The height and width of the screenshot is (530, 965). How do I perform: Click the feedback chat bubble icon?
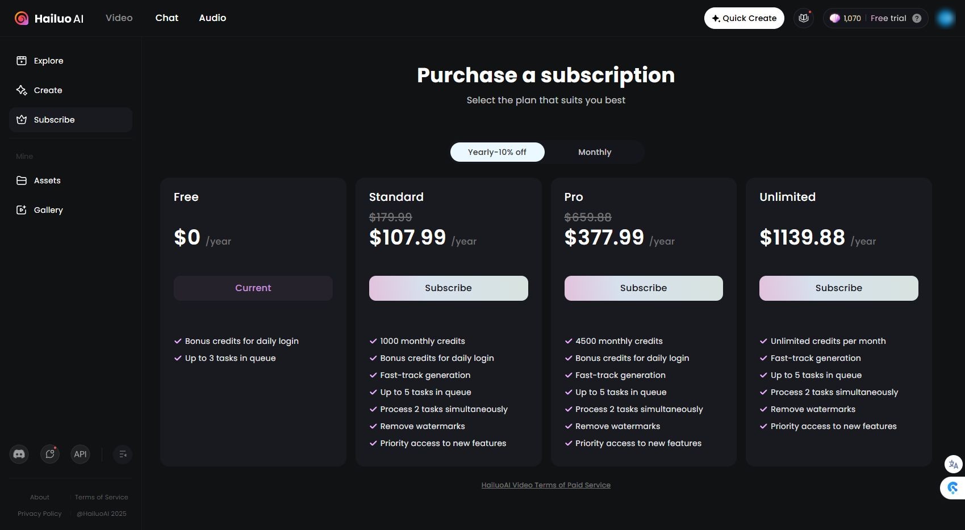click(50, 454)
